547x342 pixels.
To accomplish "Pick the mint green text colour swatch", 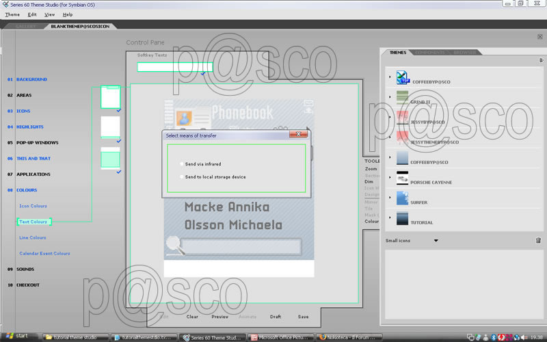I will pyautogui.click(x=110, y=158).
